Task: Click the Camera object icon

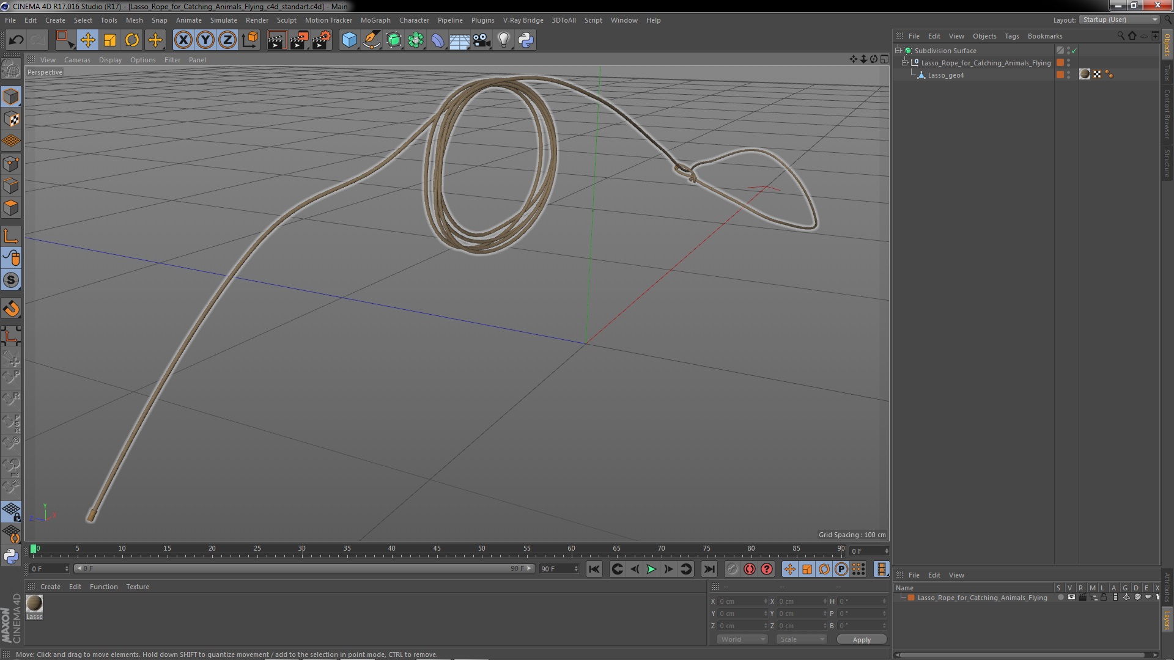Action: tap(482, 40)
